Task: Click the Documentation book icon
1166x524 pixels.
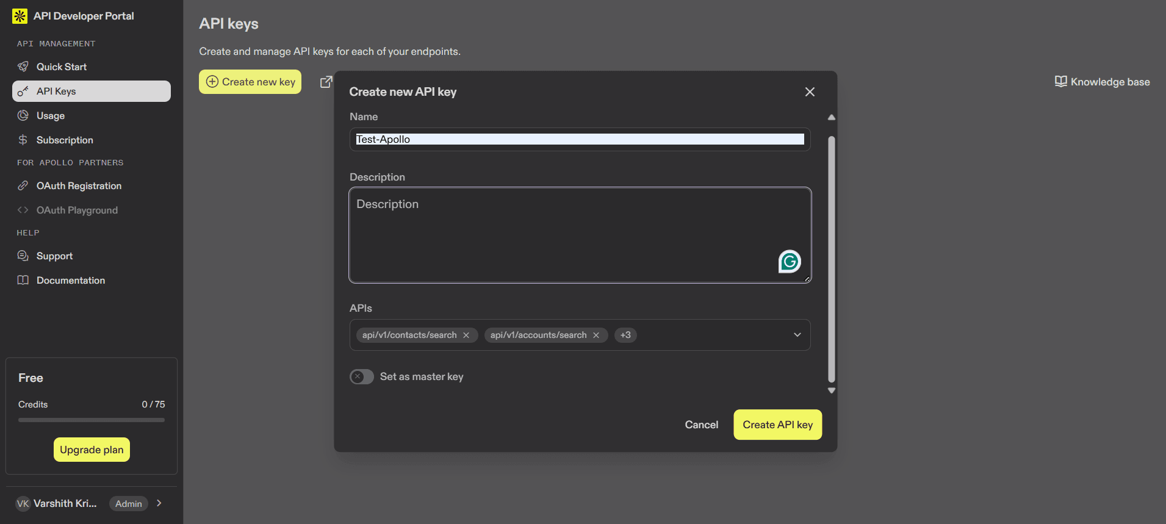Action: [x=23, y=280]
